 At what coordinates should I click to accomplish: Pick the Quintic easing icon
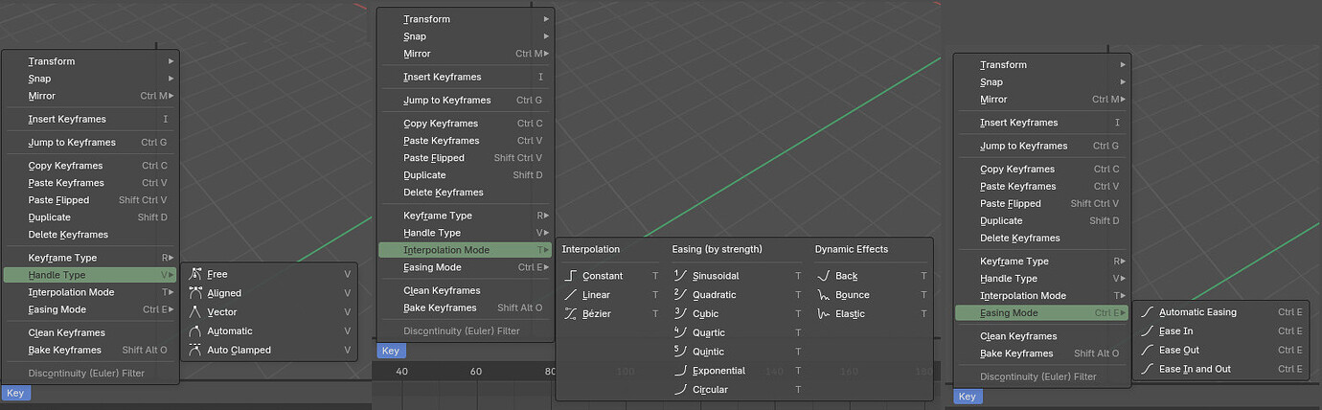coord(681,352)
